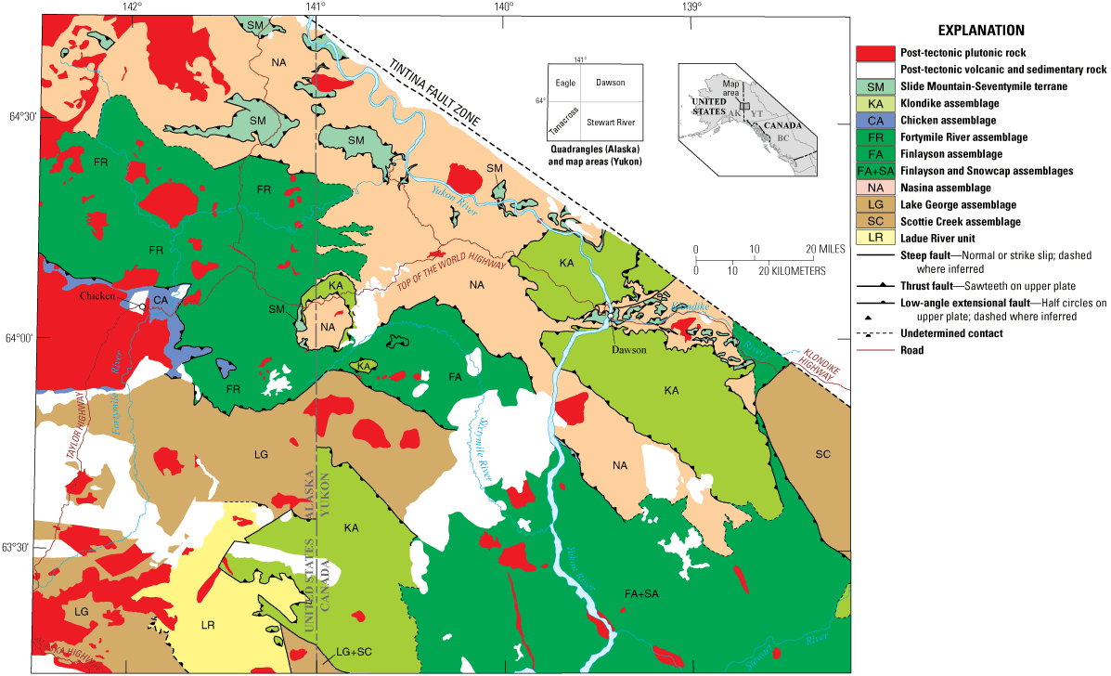1111x676 pixels.
Task: Select the Eagle quadrangle in the inset
Action: pos(564,83)
